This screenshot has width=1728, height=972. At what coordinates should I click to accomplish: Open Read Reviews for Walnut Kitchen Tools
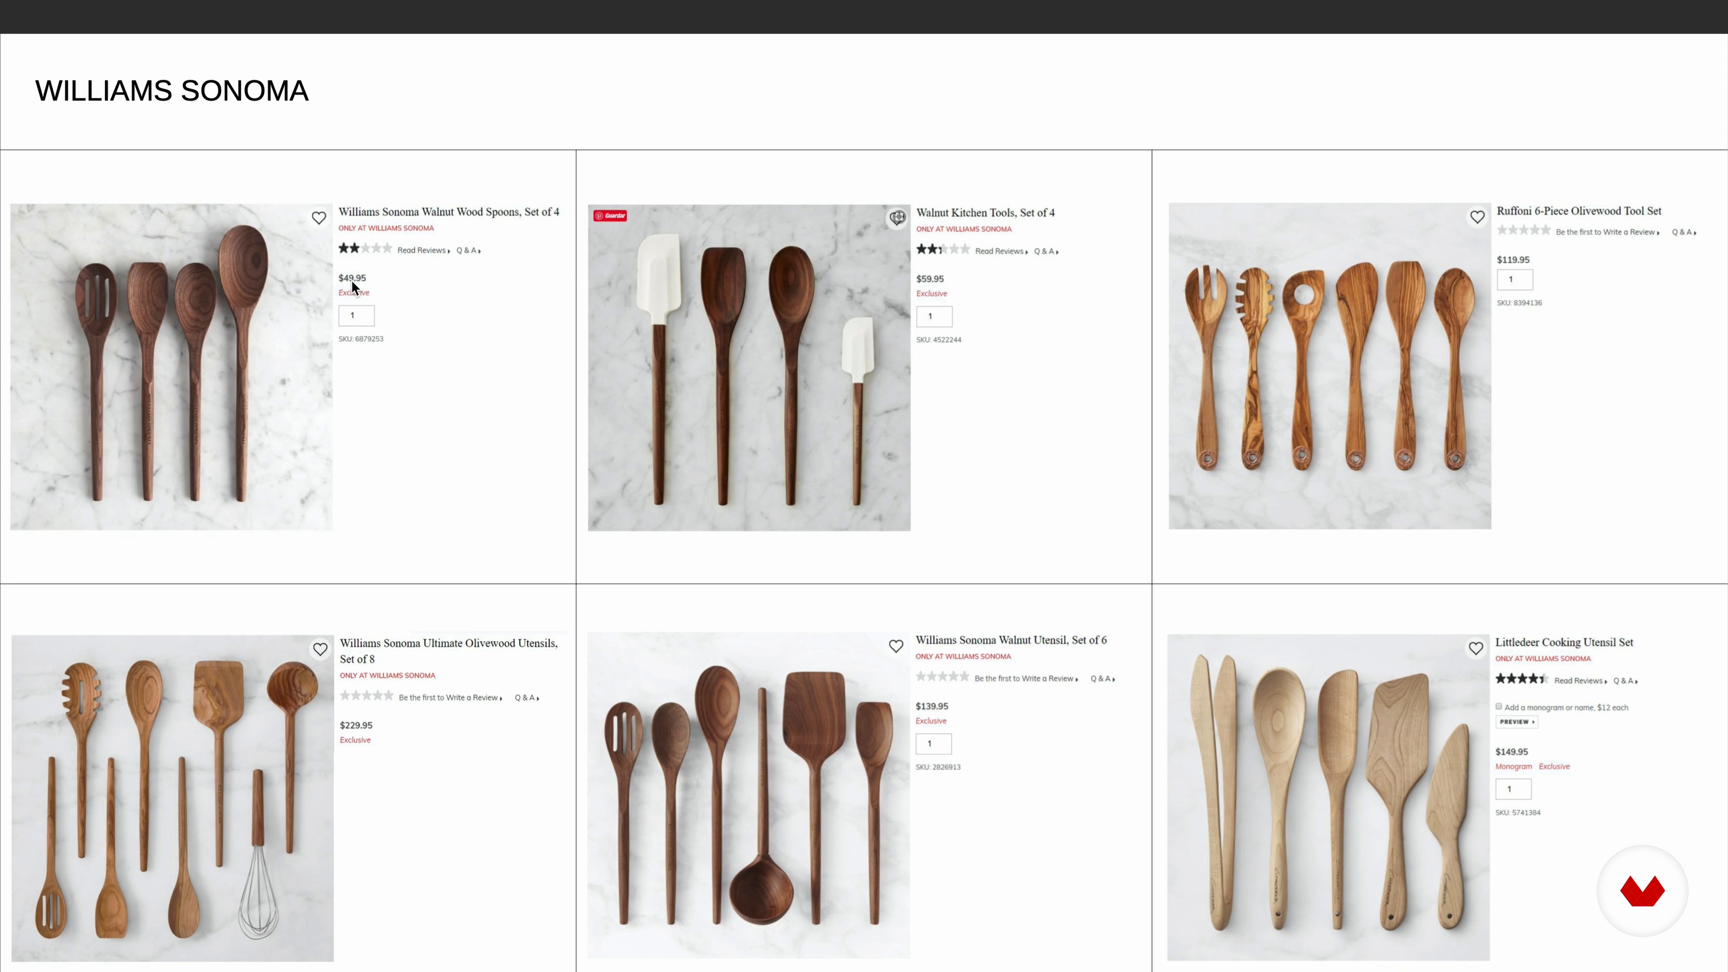[1002, 251]
